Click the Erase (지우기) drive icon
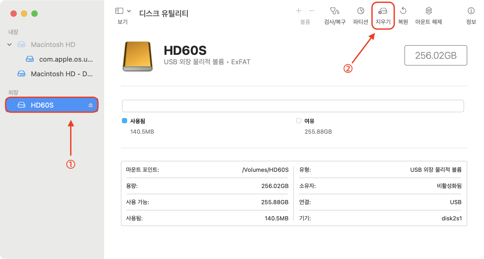This screenshot has width=484, height=259. 383,11
